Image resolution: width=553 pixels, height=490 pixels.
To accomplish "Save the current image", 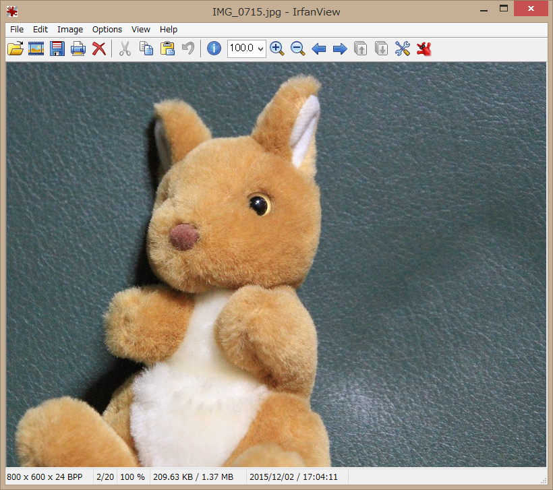I will (57, 48).
